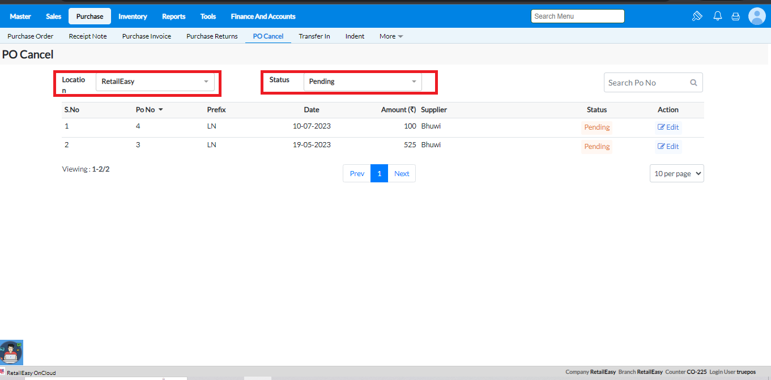The width and height of the screenshot is (771, 380).
Task: Click the Date column header
Action: pos(312,110)
